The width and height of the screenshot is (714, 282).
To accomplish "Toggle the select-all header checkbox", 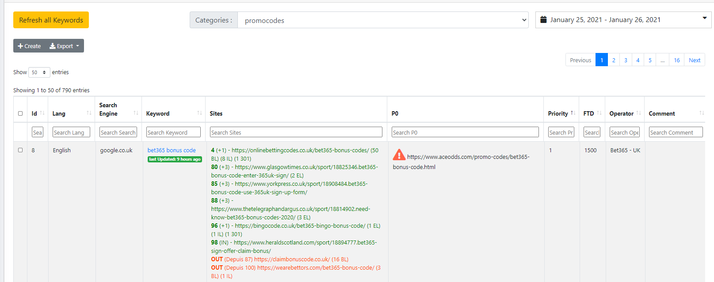I will [20, 113].
